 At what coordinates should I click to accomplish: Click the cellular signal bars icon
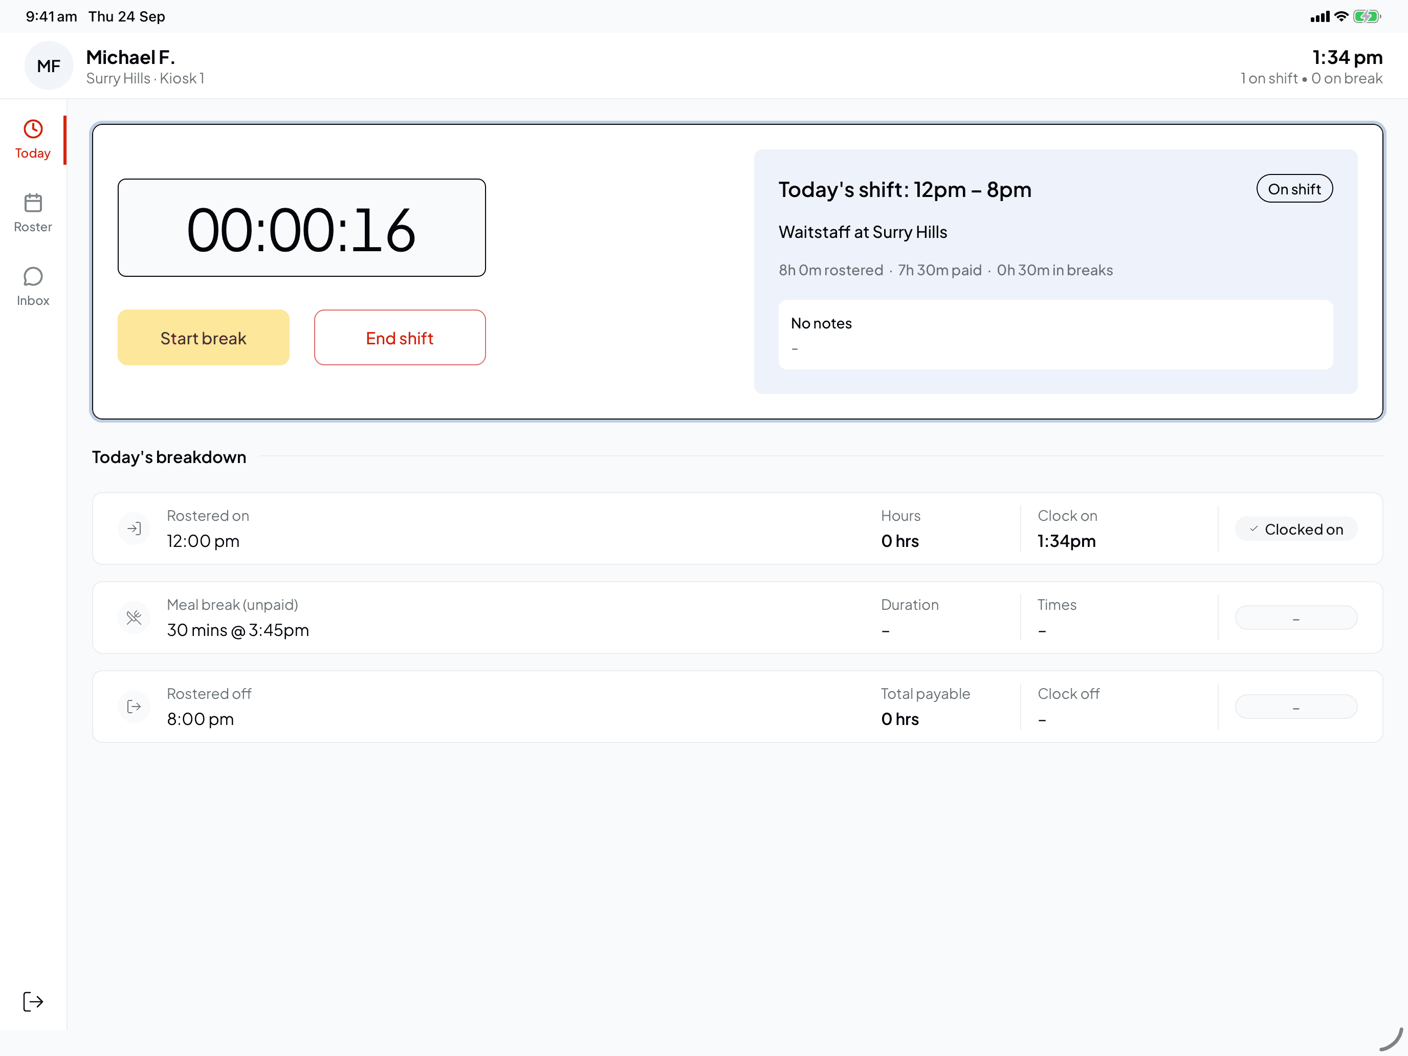[1320, 16]
